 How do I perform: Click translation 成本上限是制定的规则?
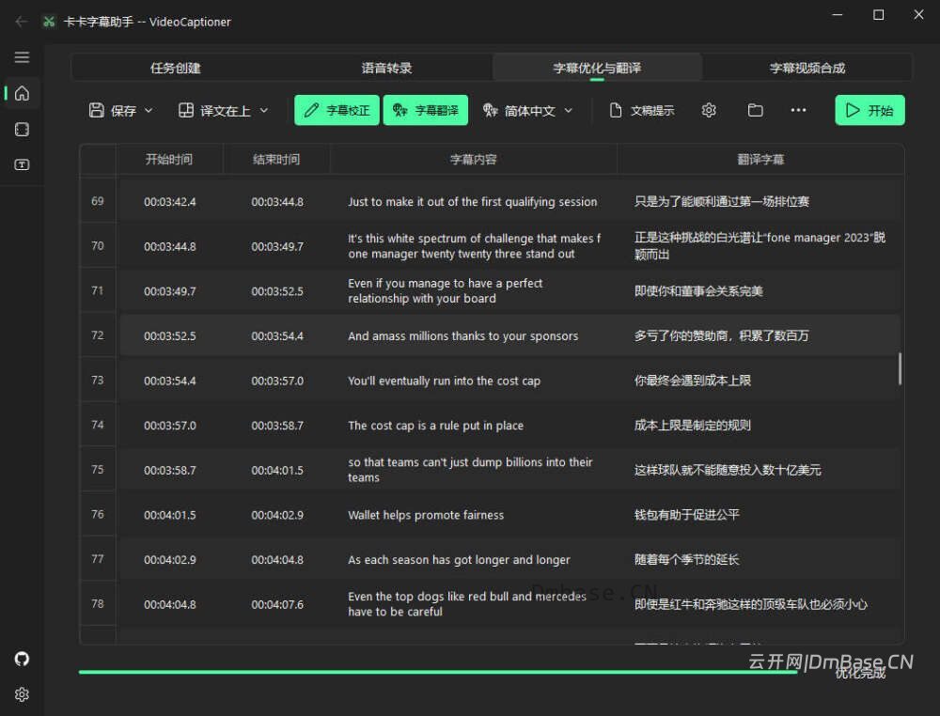[x=693, y=426]
